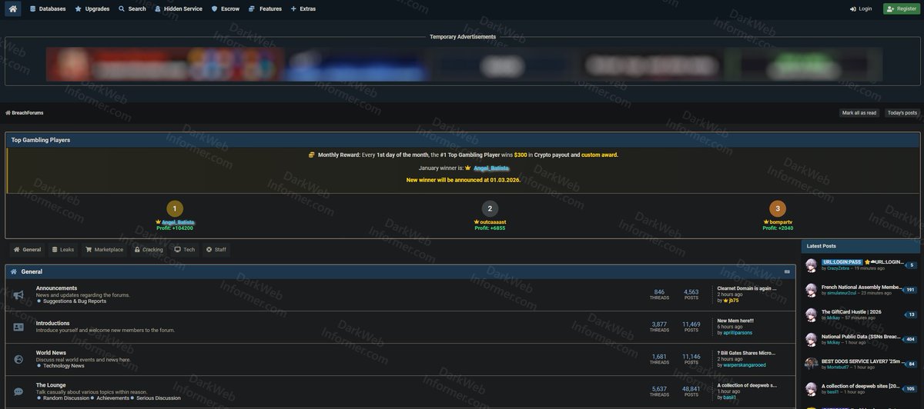924x409 pixels.
Task: Open the Search page
Action: pyautogui.click(x=132, y=8)
